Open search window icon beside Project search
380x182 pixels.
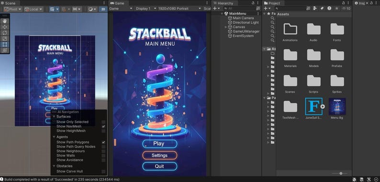(308, 9)
